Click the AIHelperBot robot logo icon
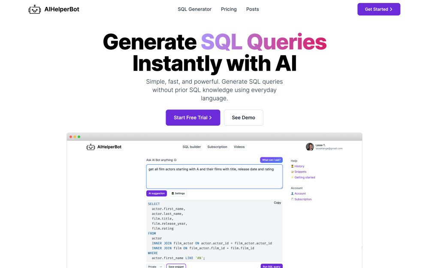This screenshot has width=429, height=268. (35, 9)
